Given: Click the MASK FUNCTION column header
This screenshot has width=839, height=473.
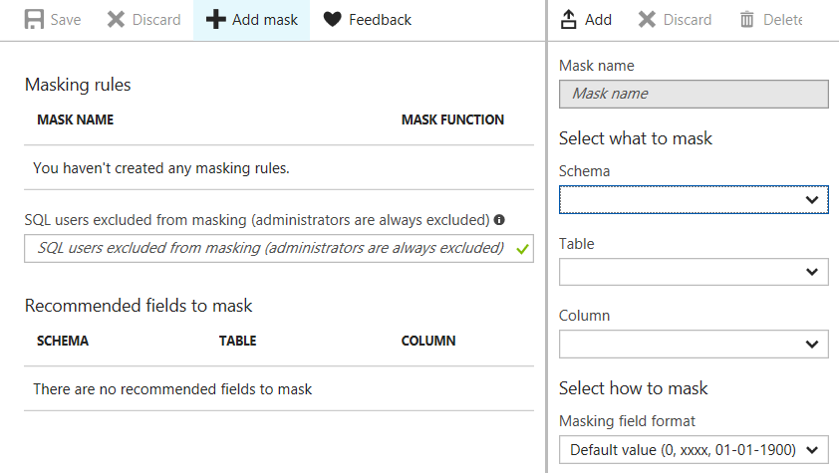Looking at the screenshot, I should pos(452,119).
